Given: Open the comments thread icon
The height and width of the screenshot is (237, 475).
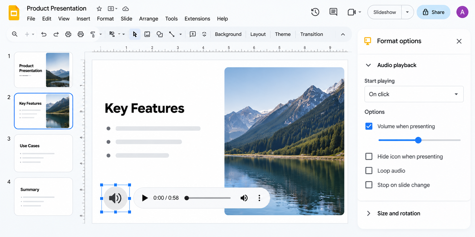Looking at the screenshot, I should click(x=333, y=12).
